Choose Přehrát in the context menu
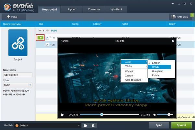Screen dimensions: 195x130 point(134,71)
